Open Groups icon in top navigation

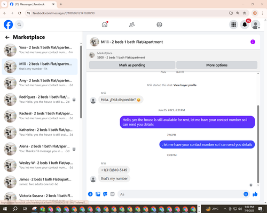(x=159, y=24)
